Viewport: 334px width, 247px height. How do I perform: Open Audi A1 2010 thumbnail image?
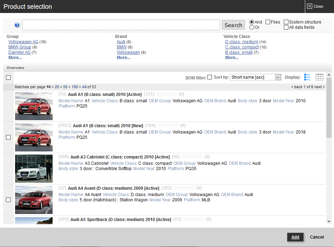click(x=34, y=106)
